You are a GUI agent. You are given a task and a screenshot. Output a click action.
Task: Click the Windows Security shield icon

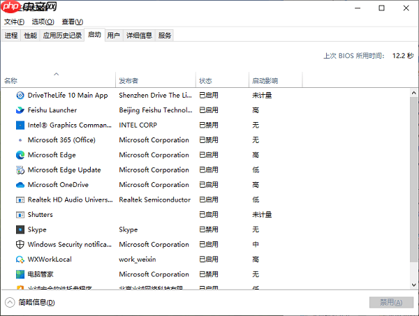click(20, 244)
